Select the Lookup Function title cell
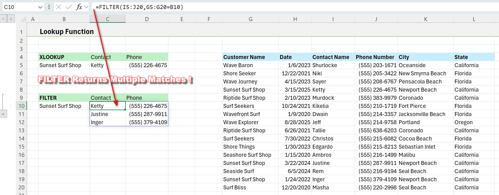Image resolution: width=499 pixels, height=195 pixels. point(67,32)
